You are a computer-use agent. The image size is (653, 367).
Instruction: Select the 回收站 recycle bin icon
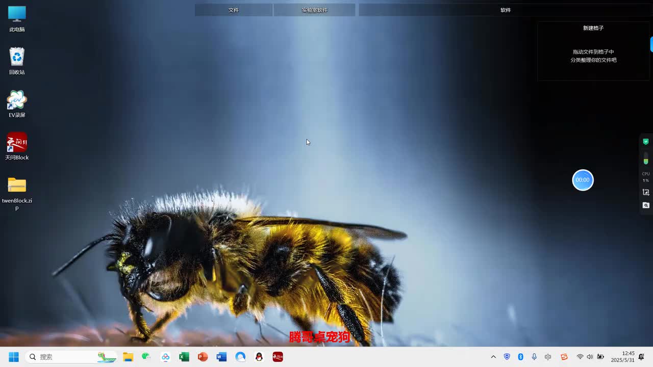[x=17, y=61]
